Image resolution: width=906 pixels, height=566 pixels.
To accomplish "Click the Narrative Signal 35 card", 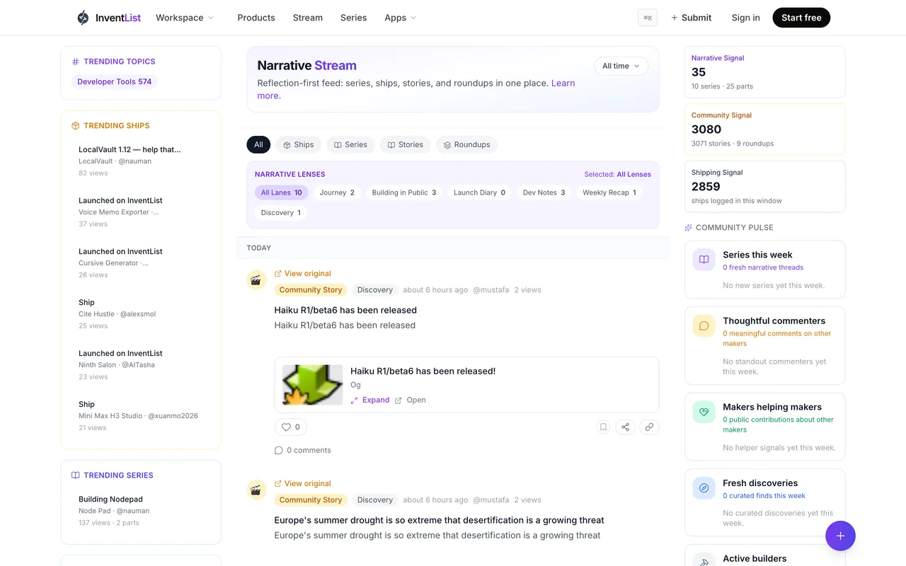I will click(764, 72).
